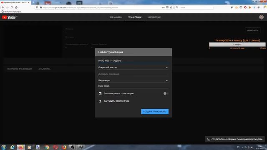267x150 pixels.
Task: Click the encoder icon in bottom button
Action: pos(209,139)
